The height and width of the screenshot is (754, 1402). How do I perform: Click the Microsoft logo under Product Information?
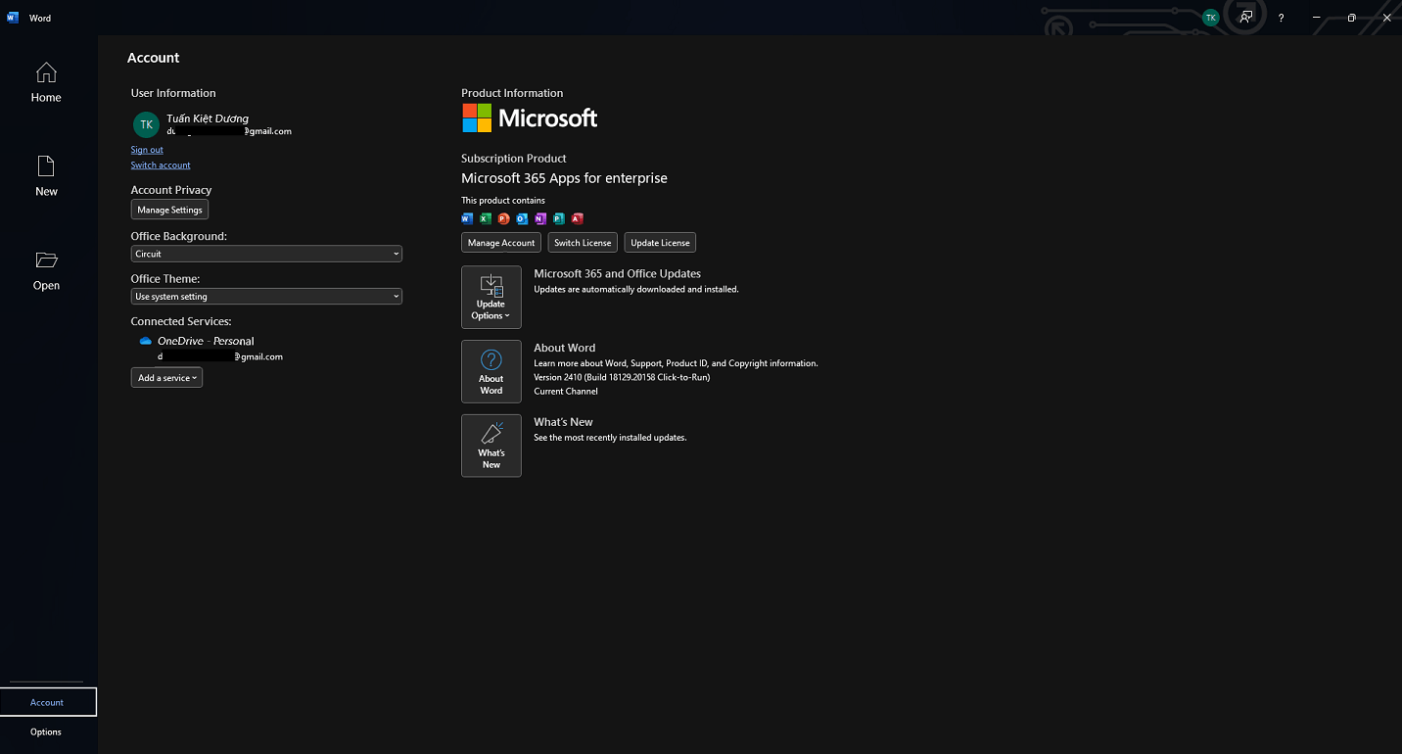tap(530, 118)
